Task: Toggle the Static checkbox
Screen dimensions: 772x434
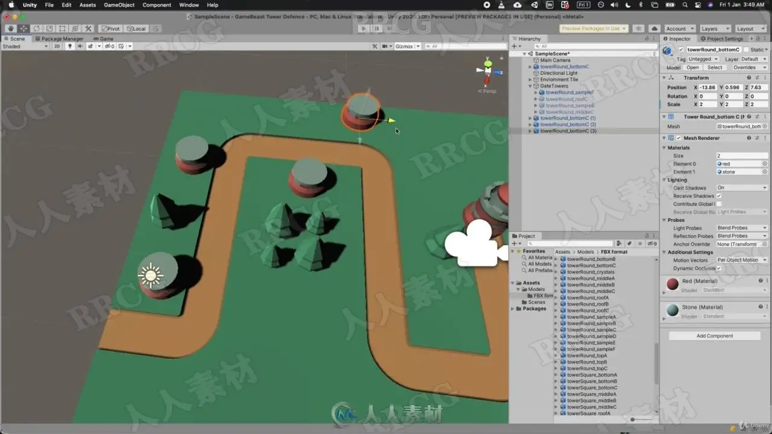Action: coord(745,49)
